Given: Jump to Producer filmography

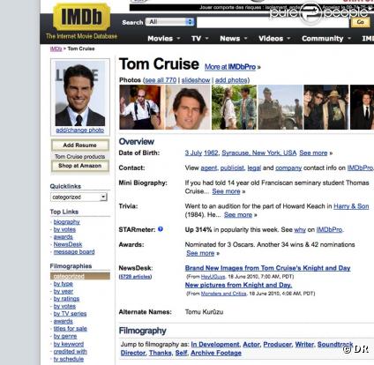Looking at the screenshot, I should click(x=278, y=345).
